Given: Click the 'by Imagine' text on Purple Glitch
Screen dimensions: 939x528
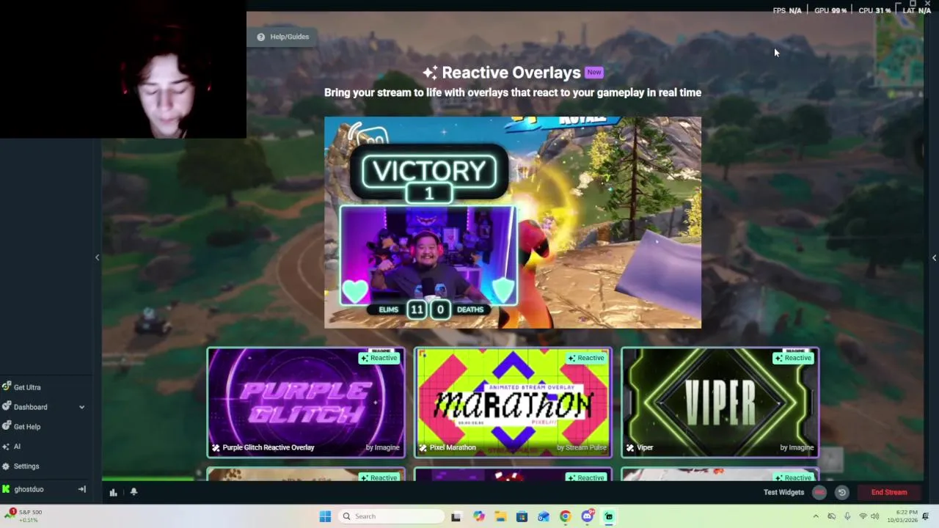Looking at the screenshot, I should pos(383,447).
